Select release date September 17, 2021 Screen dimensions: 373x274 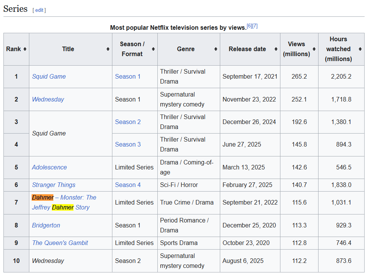pos(250,76)
